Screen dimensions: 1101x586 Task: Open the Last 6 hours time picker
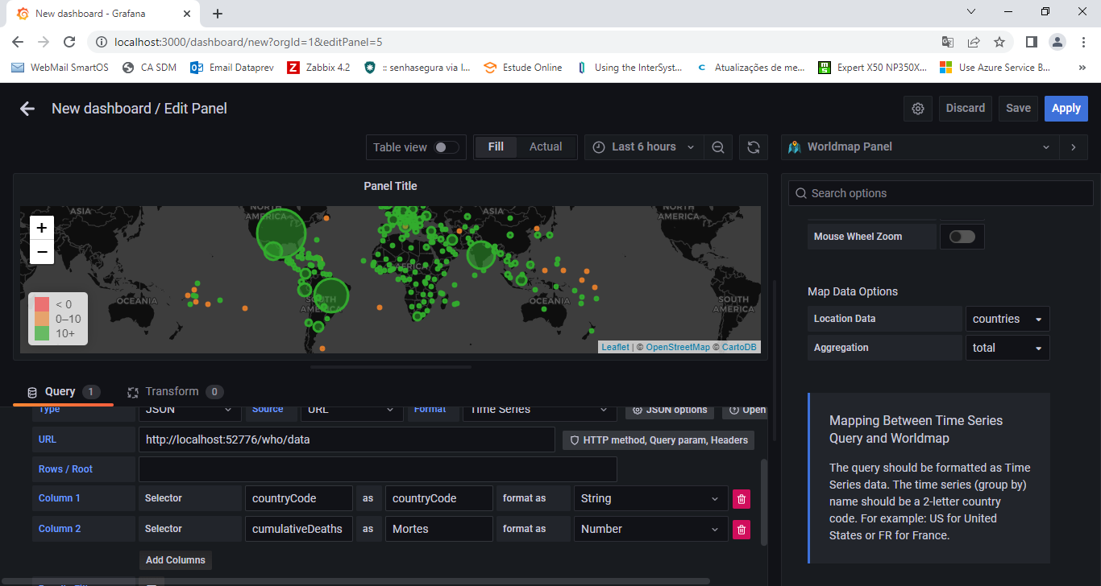pyautogui.click(x=643, y=147)
